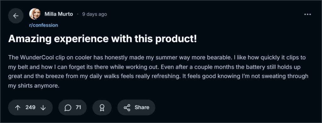The width and height of the screenshot is (322, 123).
Task: Open comments via the speech bubble icon
Action: coord(68,108)
